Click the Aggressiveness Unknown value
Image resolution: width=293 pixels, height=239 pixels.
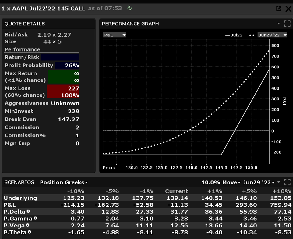pos(65,103)
